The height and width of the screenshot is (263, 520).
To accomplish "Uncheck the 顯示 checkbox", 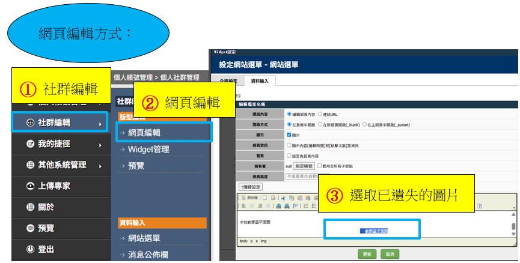I will (289, 135).
